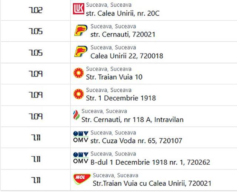Select B-dul 1 Decembrie 1918 nr. 1 address
This screenshot has width=237, height=192.
coord(150,162)
